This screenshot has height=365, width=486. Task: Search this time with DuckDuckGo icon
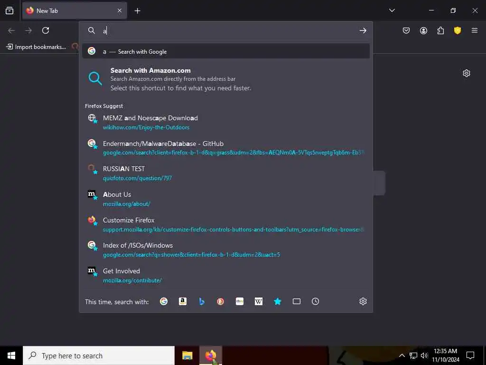[220, 301]
